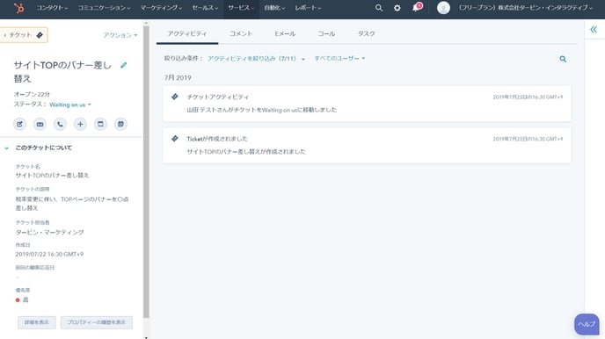
Task: Click the チケット担当者 value ターピン・マーケティング
Action: (50, 232)
